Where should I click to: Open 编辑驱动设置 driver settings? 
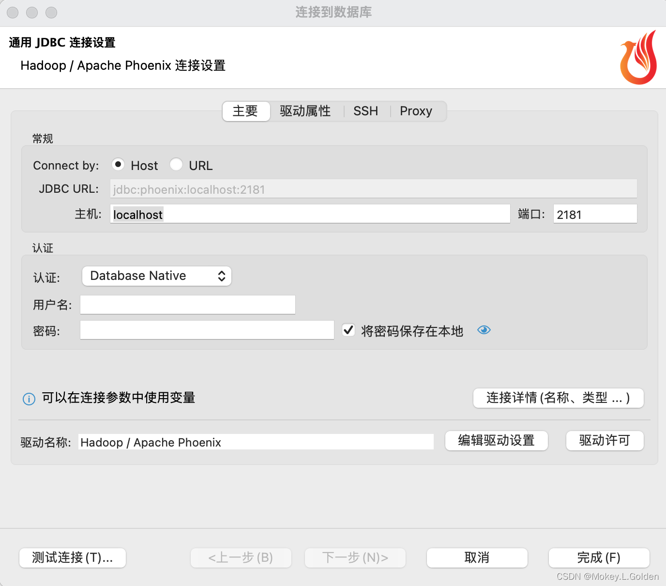click(496, 441)
